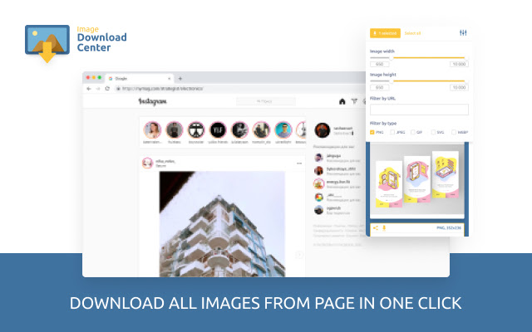This screenshot has height=332, width=532.
Task: Click the next-photo arrow on the post
Action: [299, 255]
